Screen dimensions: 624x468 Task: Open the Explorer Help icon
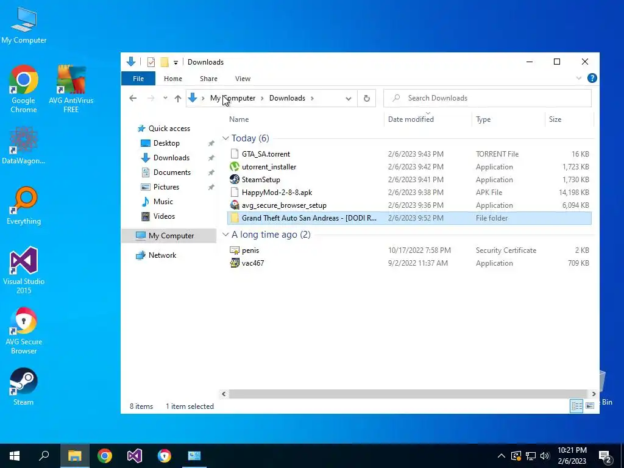pyautogui.click(x=592, y=79)
